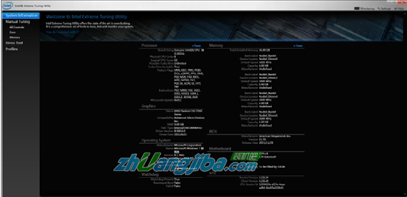Open the Settings menu
The height and width of the screenshot is (197, 407).
click(x=384, y=9)
